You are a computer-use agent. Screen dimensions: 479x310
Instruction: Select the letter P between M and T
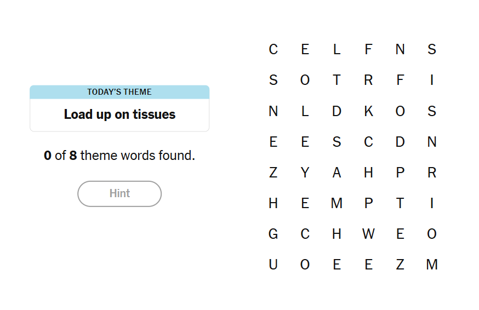368,204
